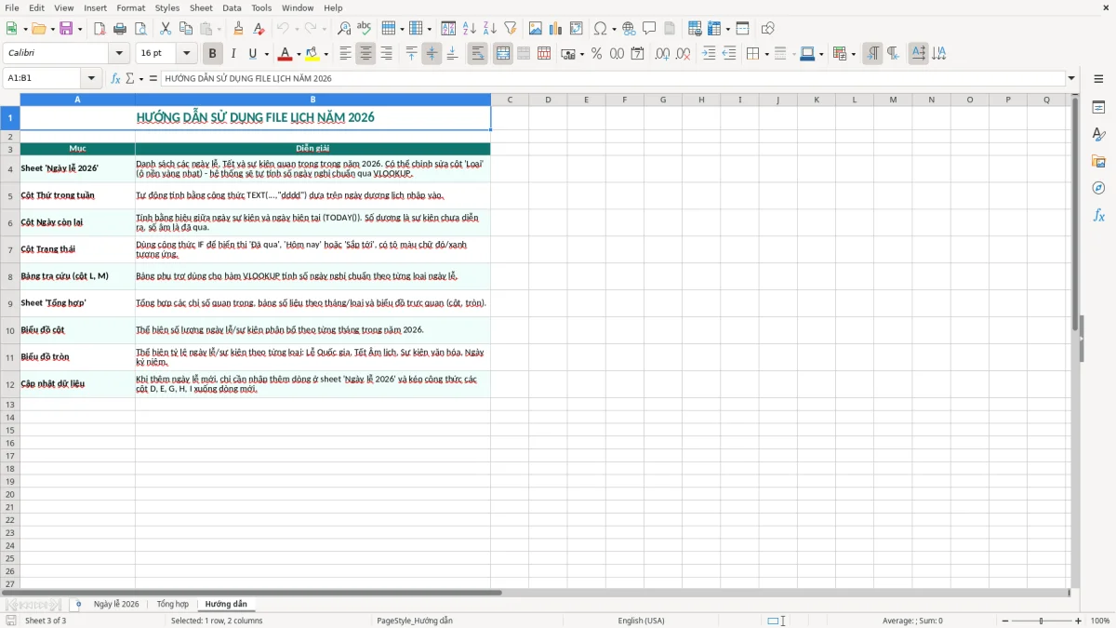Click 'English (USA)' language in status bar

coord(642,621)
